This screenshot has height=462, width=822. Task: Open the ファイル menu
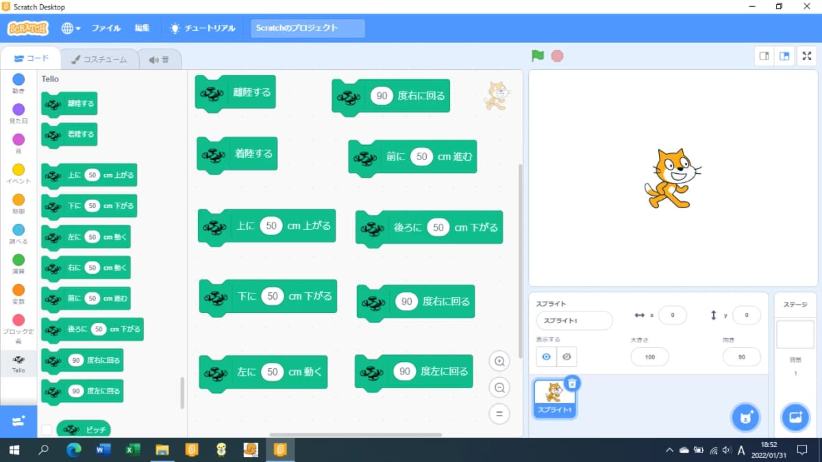point(106,28)
